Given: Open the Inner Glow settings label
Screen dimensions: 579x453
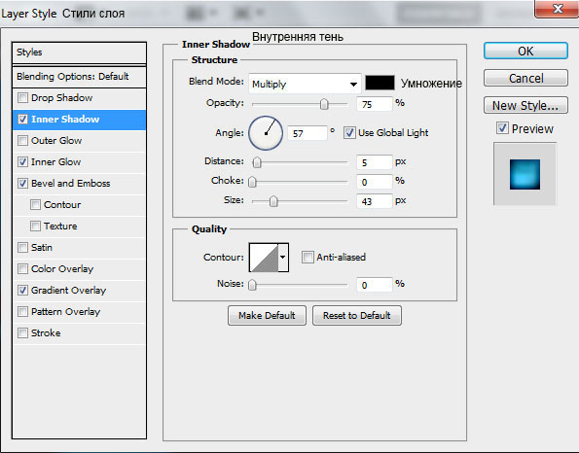Looking at the screenshot, I should coord(55,162).
